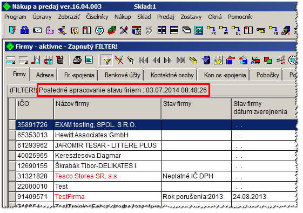Screen dimensions: 303x213
Task: Open the Predaj menu
Action: (x=166, y=17)
